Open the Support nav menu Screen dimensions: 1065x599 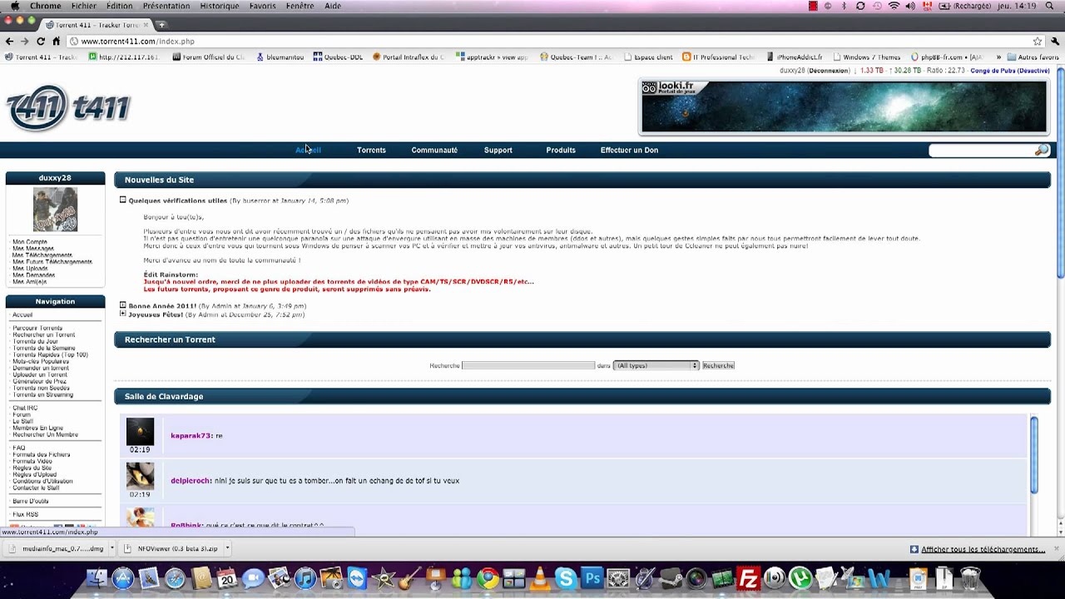498,150
